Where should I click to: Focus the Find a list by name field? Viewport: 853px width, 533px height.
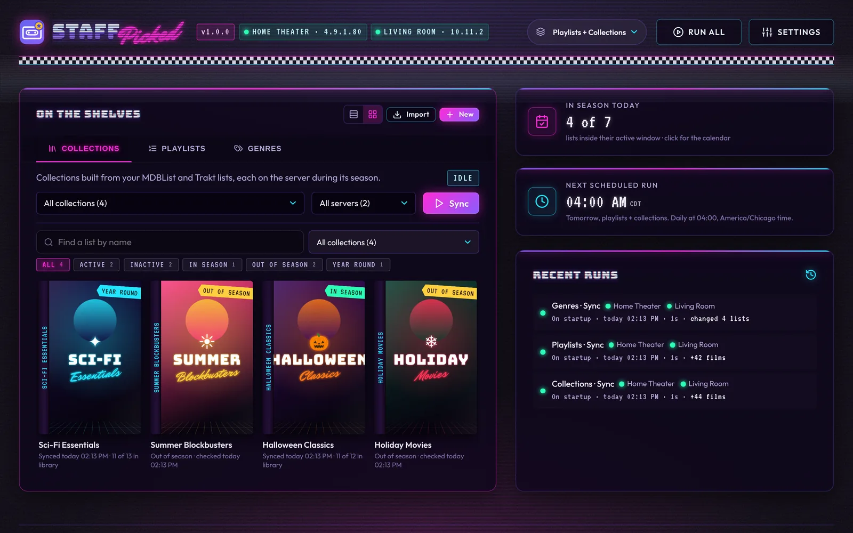[x=170, y=243]
